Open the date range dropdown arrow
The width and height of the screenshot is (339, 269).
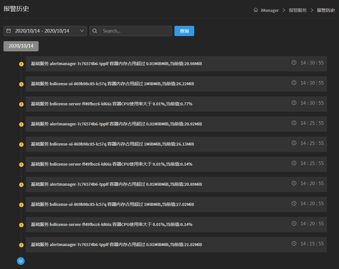(82, 31)
